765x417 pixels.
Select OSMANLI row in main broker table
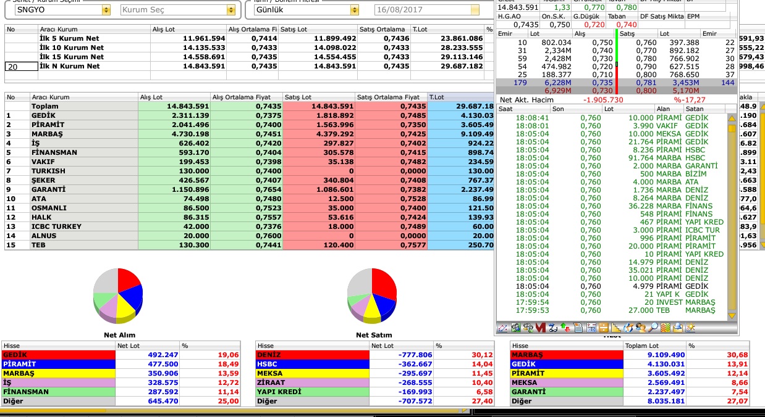click(249, 208)
